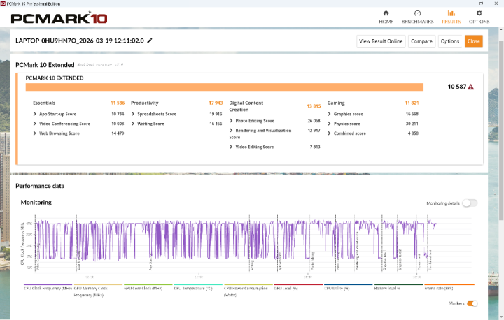
Task: Click the orange PCMark 10 Extended score bar
Action: pyautogui.click(x=225, y=87)
